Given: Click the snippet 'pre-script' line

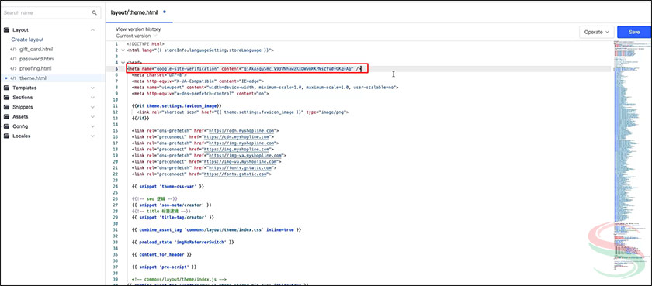Looking at the screenshot, I should 164,267.
